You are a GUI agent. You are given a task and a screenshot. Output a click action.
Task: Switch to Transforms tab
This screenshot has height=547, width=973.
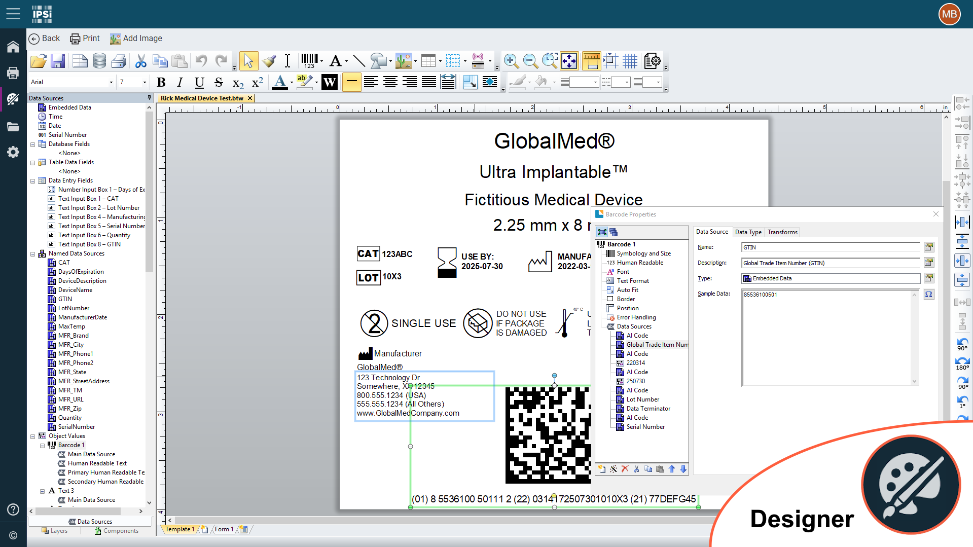coord(782,232)
